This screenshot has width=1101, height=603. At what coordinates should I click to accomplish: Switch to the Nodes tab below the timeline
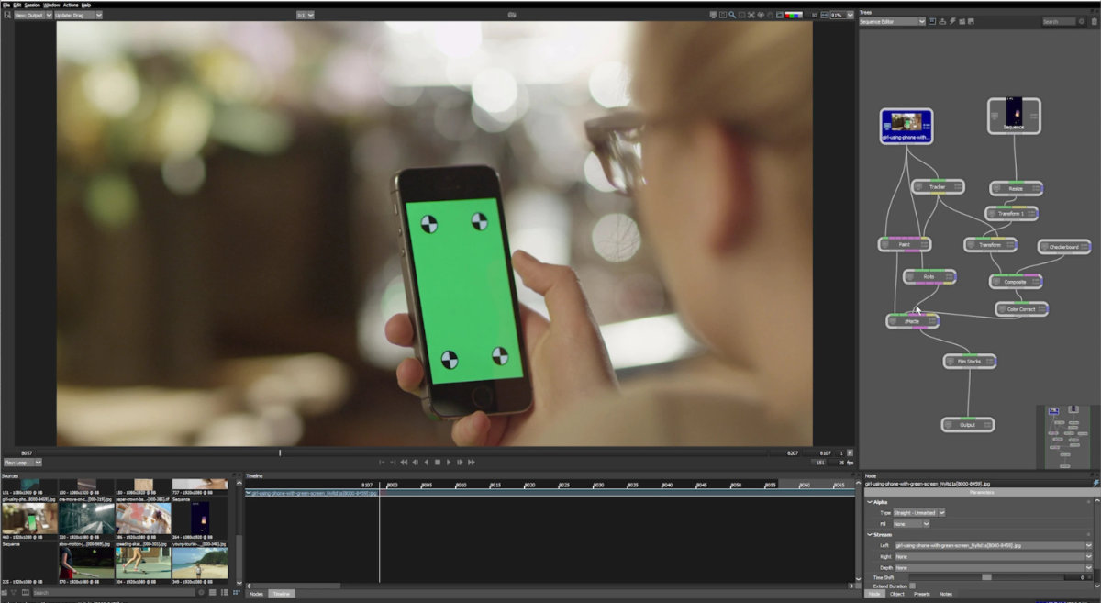(x=257, y=595)
